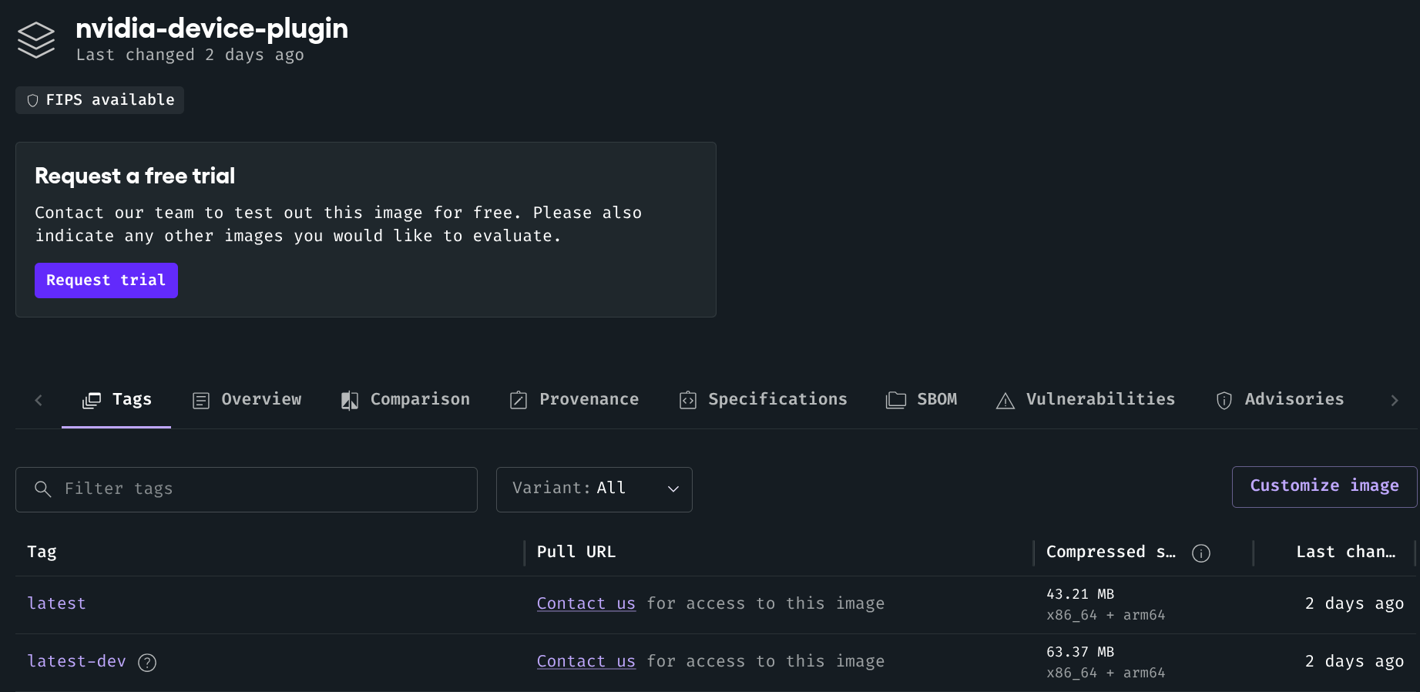Click the Comparison tab icon
Viewport: 1420px width, 692px height.
coord(350,401)
